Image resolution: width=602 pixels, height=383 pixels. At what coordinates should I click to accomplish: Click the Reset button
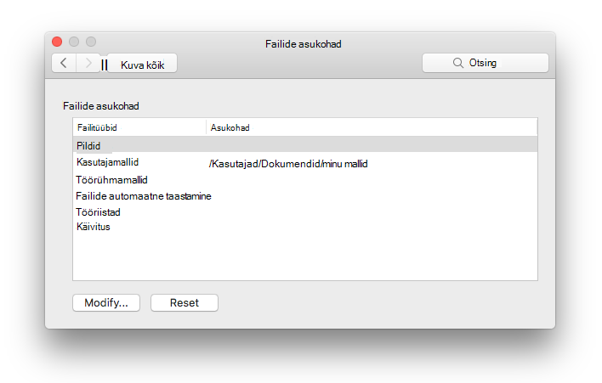pyautogui.click(x=185, y=302)
